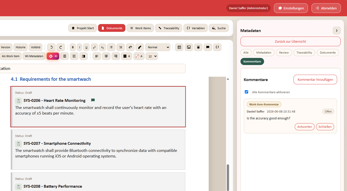This screenshot has height=191, width=347.
Task: Click the SYS-0208 work item clipboard icon
Action: coord(19,187)
